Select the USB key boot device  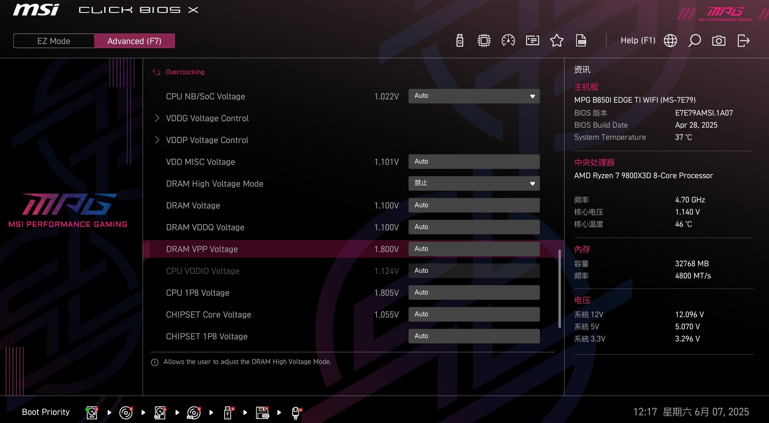point(229,412)
